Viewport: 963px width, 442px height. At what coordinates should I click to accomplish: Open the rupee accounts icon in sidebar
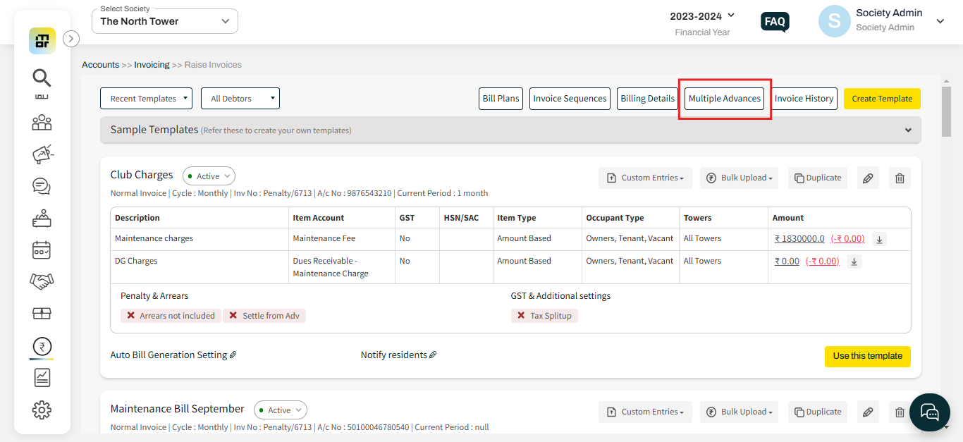click(42, 347)
